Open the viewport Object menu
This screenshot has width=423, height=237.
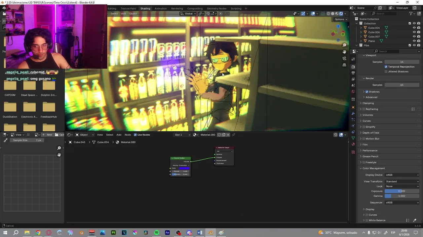[x=133, y=13]
